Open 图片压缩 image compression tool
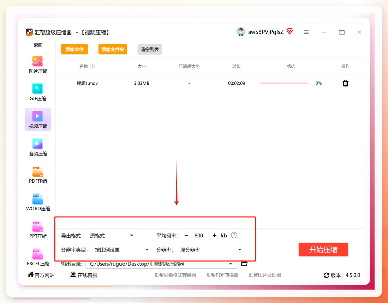388x303 pixels. [x=38, y=65]
